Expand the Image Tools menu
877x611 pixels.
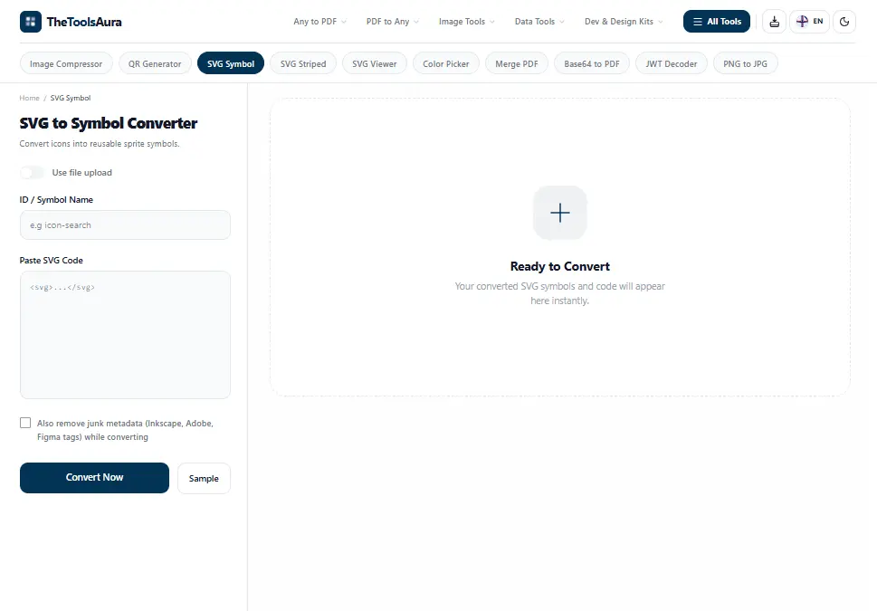[466, 22]
